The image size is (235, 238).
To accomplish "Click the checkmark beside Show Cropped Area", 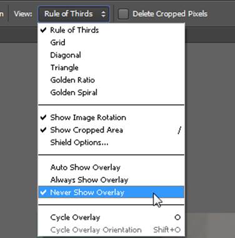I will (43, 130).
